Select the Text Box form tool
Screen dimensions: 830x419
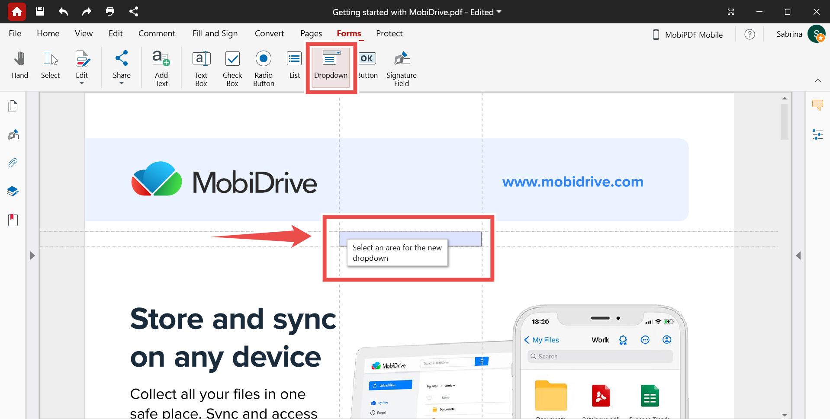tap(201, 68)
